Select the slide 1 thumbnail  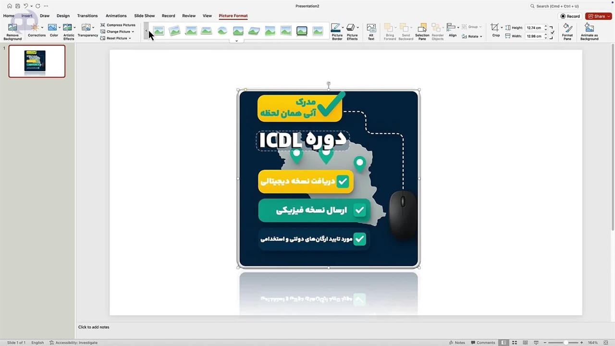pyautogui.click(x=37, y=61)
